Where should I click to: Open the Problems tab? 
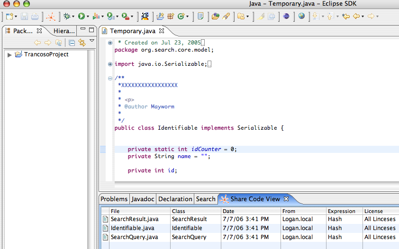[x=114, y=199]
